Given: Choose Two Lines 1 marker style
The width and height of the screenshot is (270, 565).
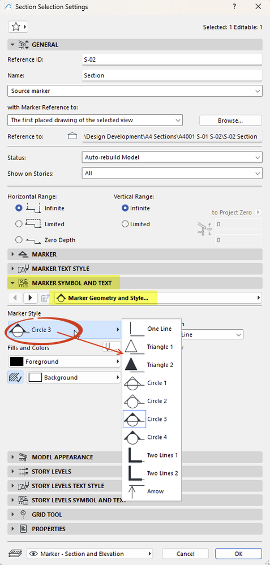Looking at the screenshot, I should 152,455.
